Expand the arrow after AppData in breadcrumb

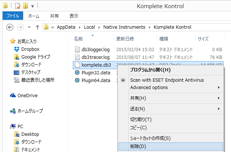point(80,28)
